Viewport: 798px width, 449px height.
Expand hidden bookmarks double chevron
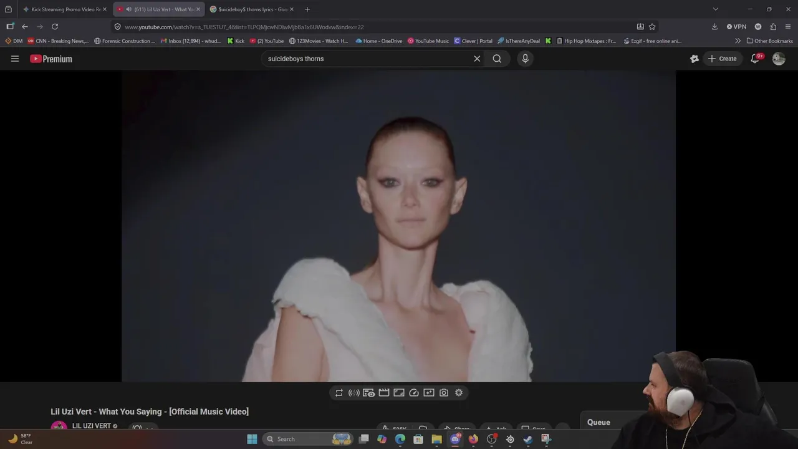(x=738, y=41)
